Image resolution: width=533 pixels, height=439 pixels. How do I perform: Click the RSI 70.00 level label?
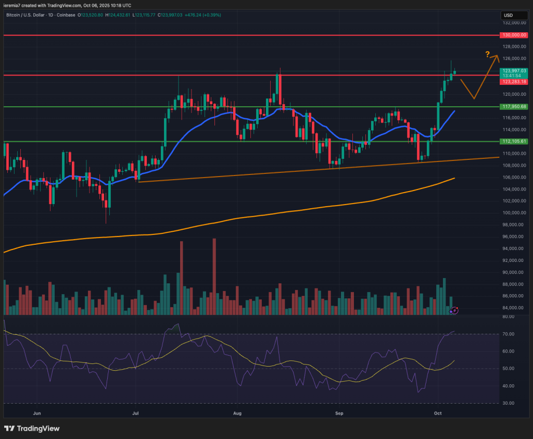click(x=511, y=334)
